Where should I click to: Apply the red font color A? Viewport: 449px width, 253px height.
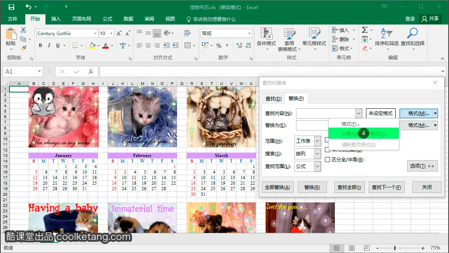click(106, 45)
